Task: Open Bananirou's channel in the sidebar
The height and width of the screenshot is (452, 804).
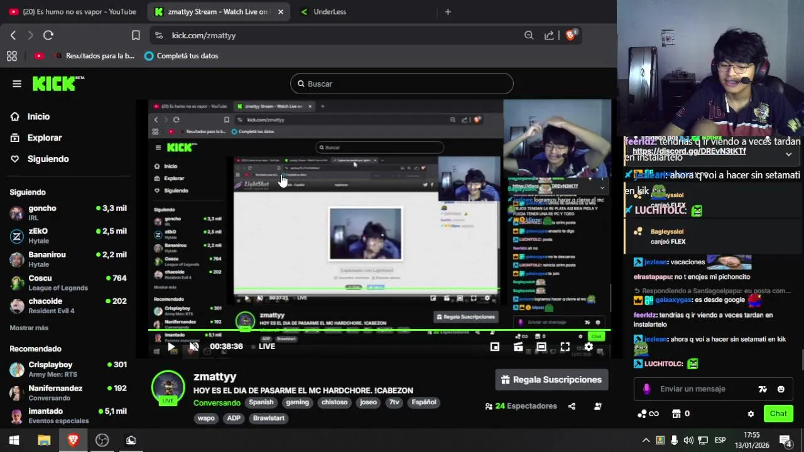Action: pyautogui.click(x=68, y=259)
